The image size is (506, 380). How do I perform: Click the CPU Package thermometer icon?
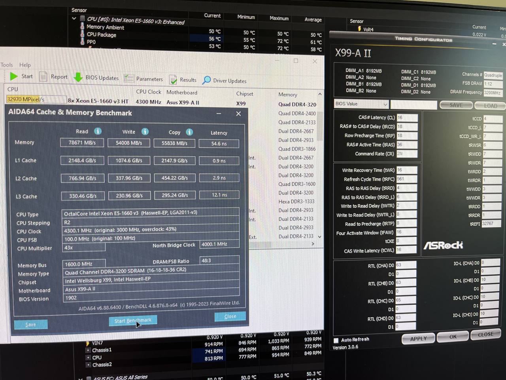[x=82, y=34]
